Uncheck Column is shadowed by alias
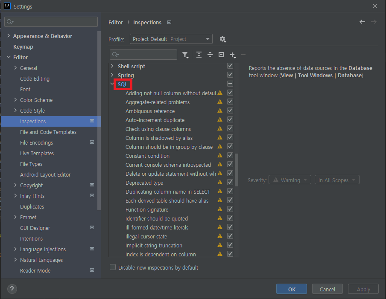 click(230, 137)
